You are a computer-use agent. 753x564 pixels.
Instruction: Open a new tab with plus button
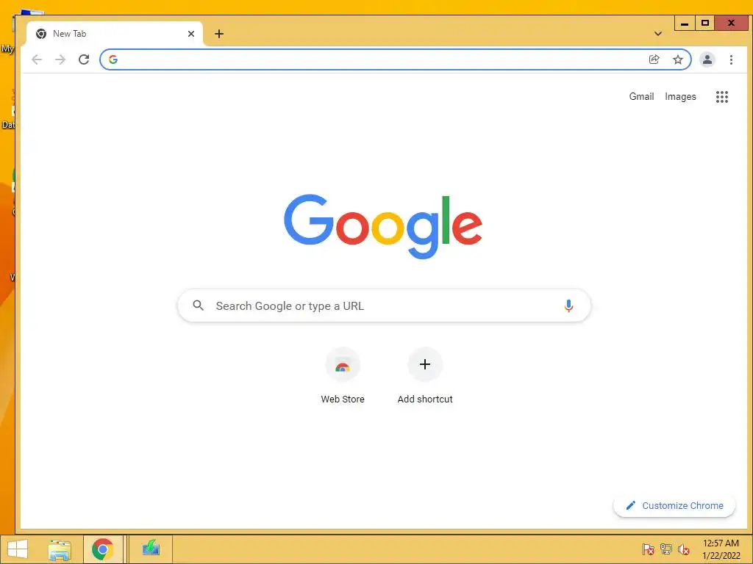pos(219,34)
